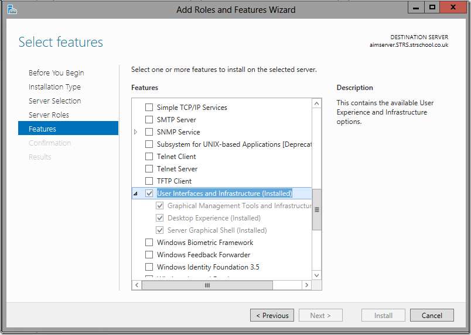The image size is (471, 335).
Task: Click the horizontal scroll left arrow
Action: coord(137,285)
